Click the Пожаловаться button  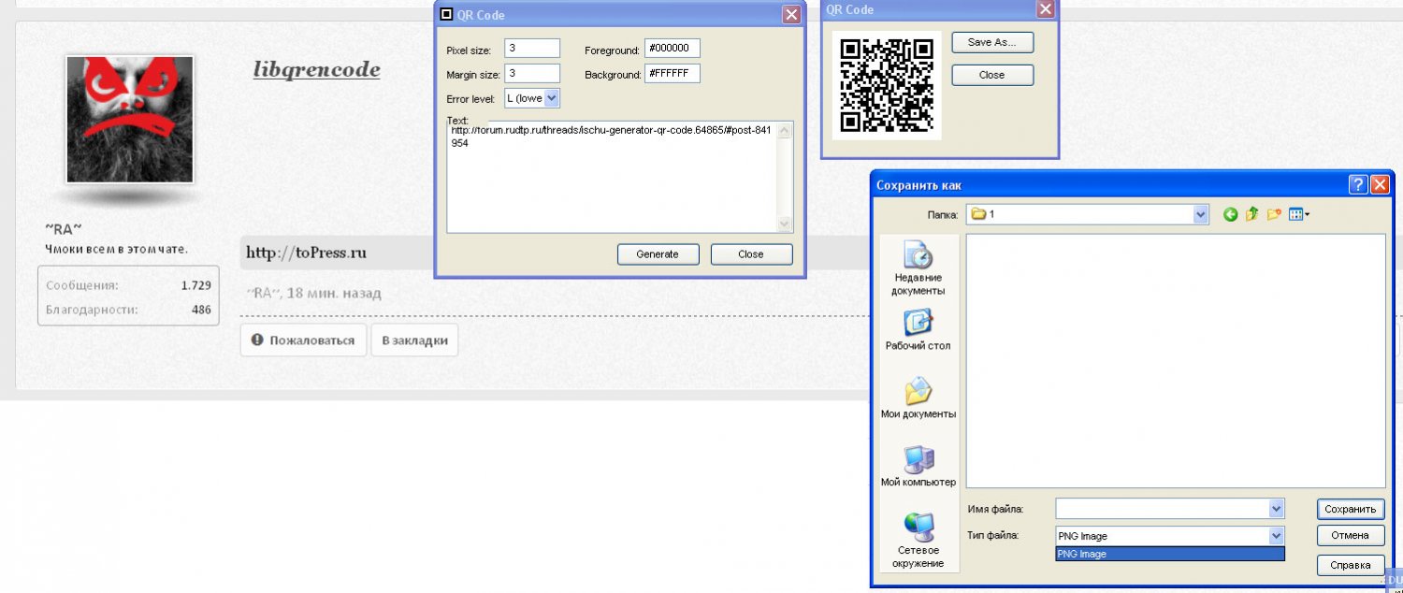click(x=303, y=340)
